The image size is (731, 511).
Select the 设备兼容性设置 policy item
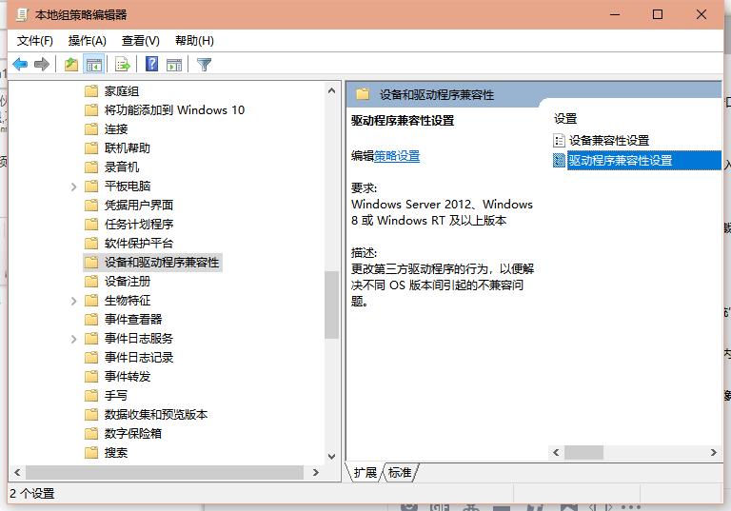point(609,140)
